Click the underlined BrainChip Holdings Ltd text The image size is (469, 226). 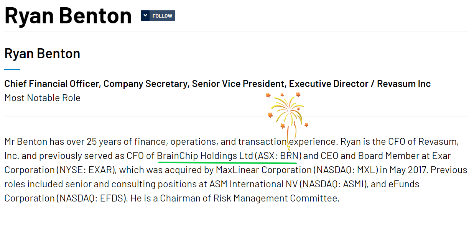tap(205, 156)
